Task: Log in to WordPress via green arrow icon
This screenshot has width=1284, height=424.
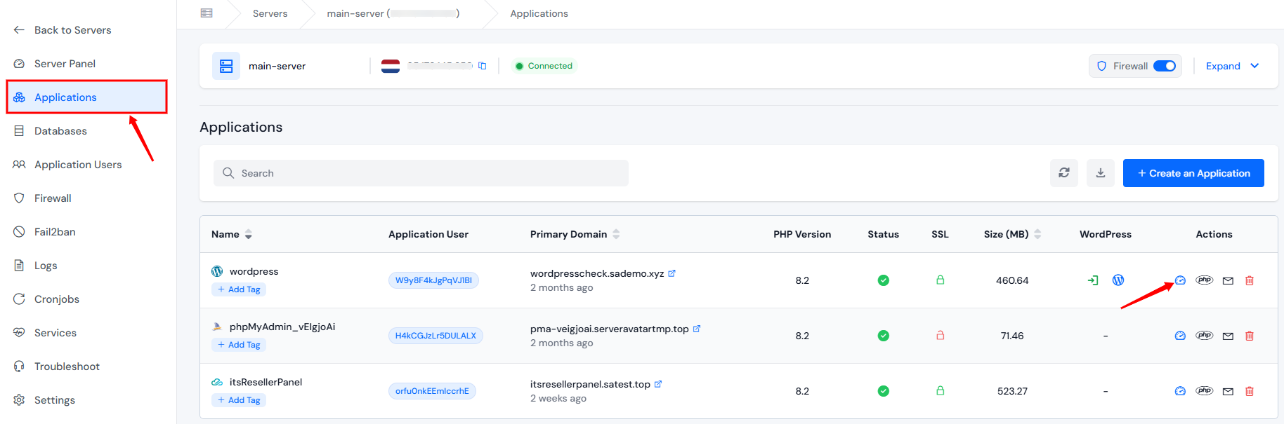Action: [x=1093, y=280]
